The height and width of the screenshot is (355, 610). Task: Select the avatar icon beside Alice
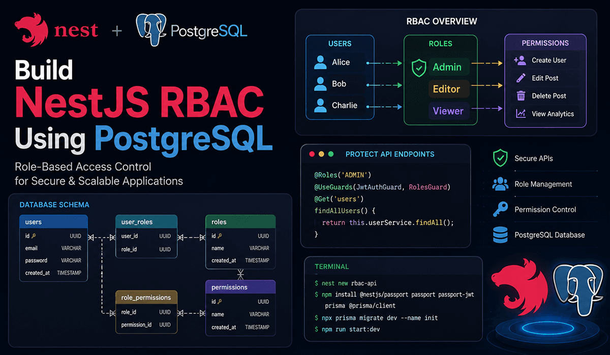point(320,62)
